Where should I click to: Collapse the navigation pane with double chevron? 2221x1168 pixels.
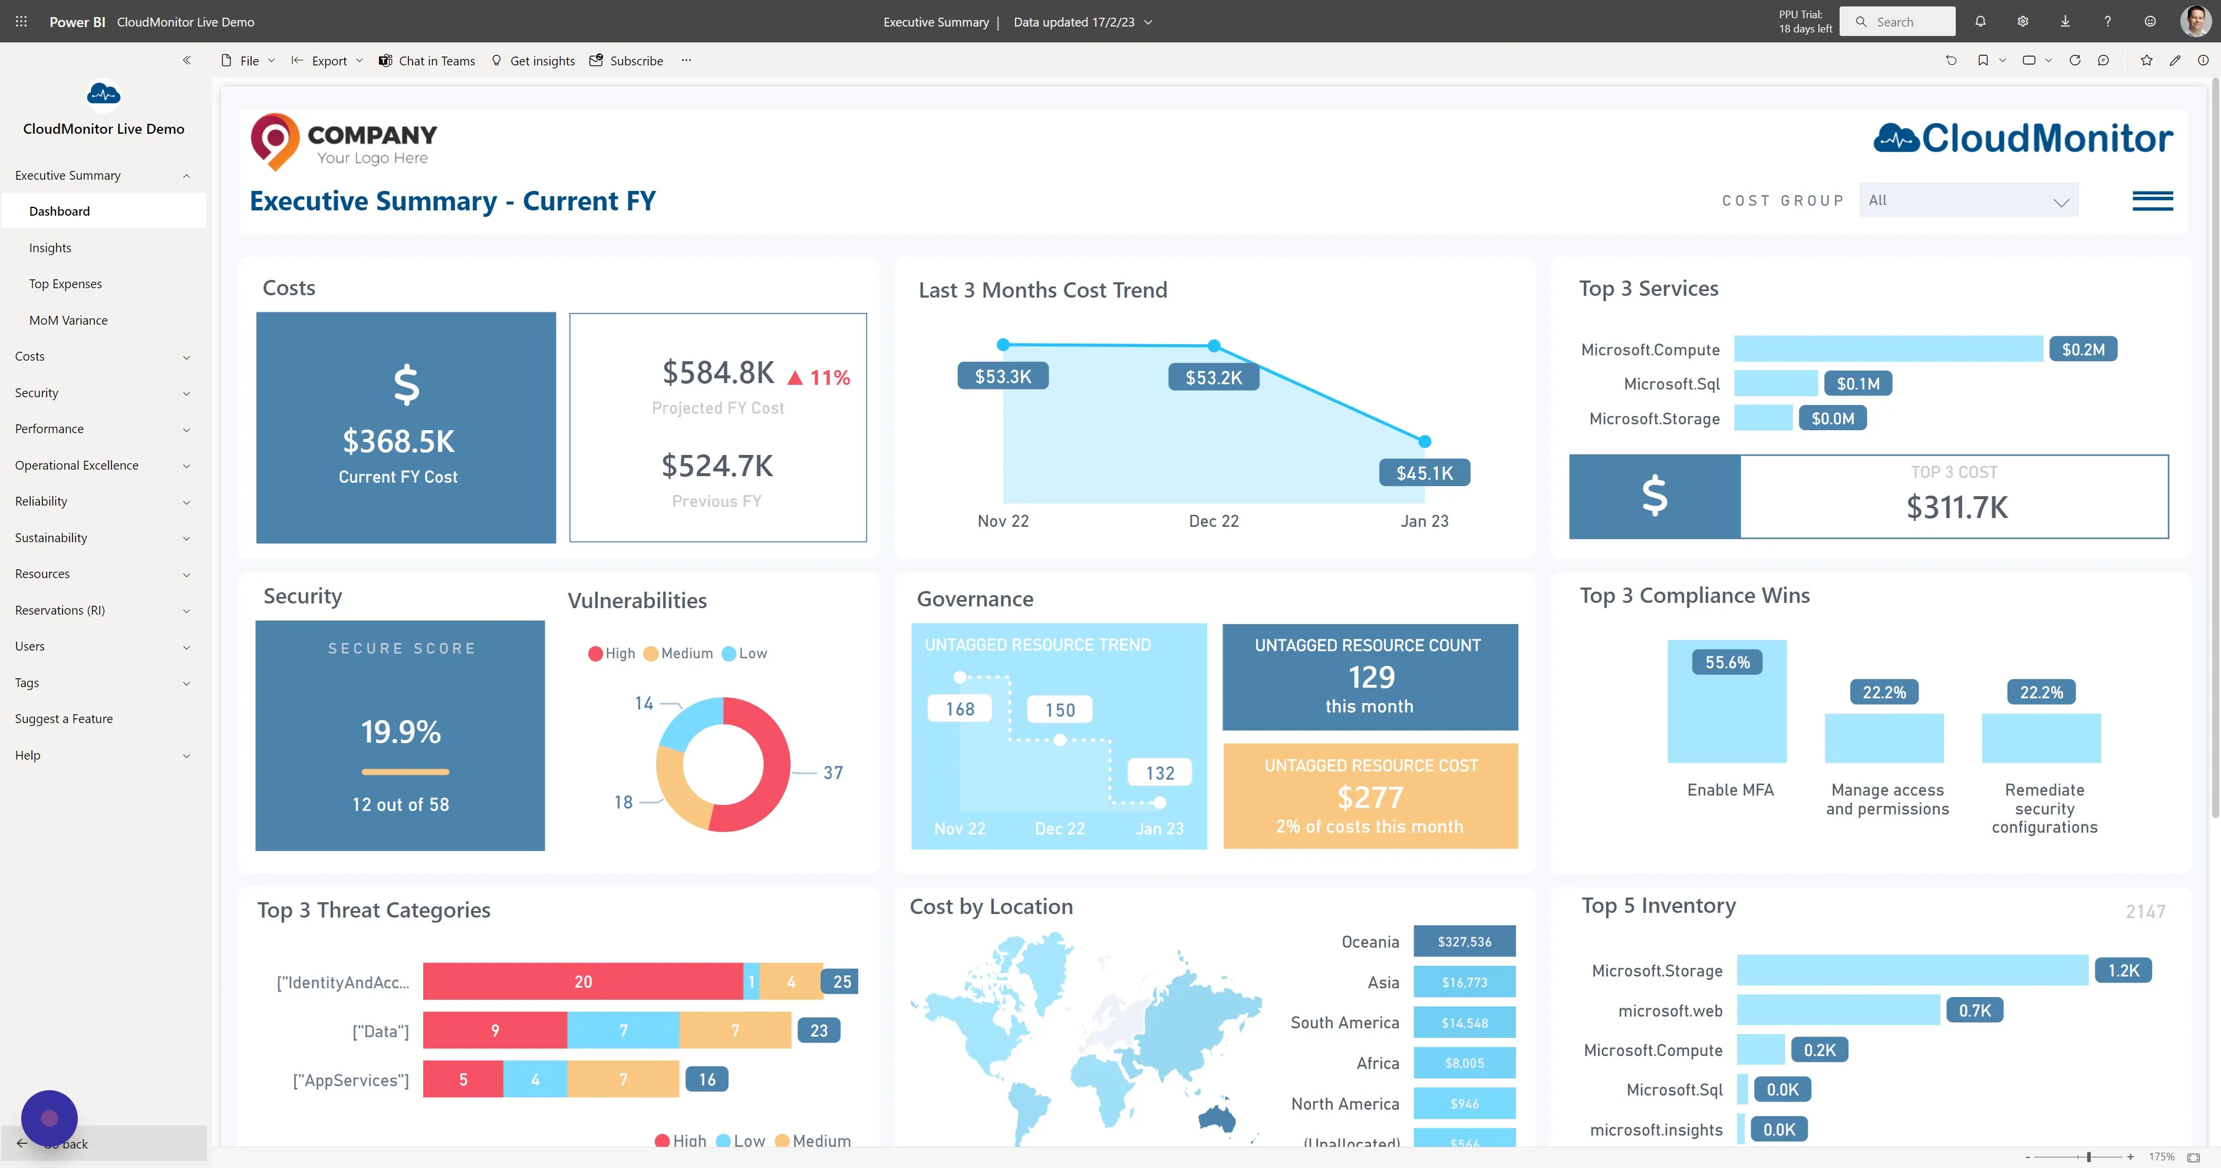pos(187,60)
